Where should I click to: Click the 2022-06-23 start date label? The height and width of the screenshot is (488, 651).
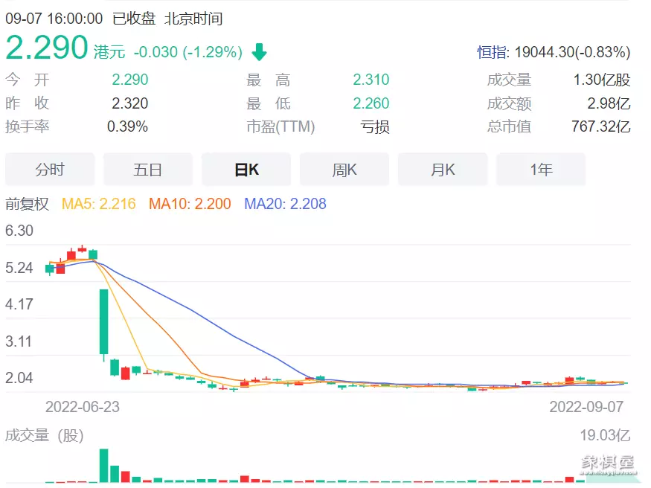click(x=83, y=407)
